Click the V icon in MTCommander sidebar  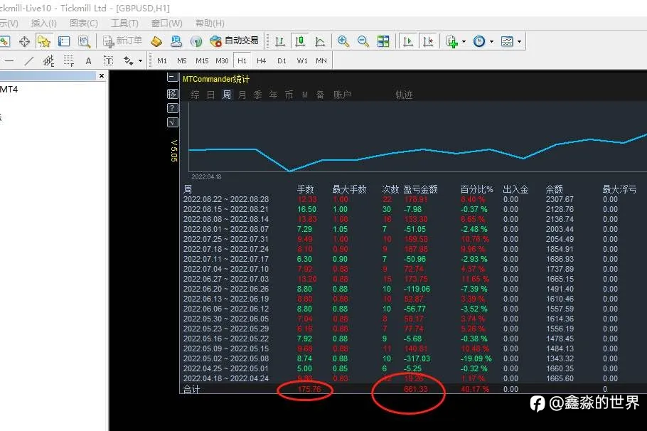click(x=173, y=122)
